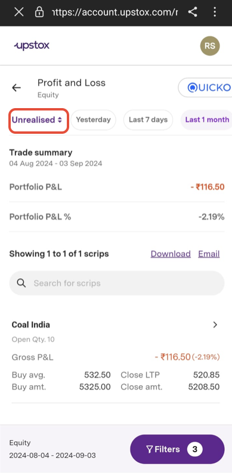Open the Unrealised dropdown selector
232x476 pixels.
pos(39,120)
